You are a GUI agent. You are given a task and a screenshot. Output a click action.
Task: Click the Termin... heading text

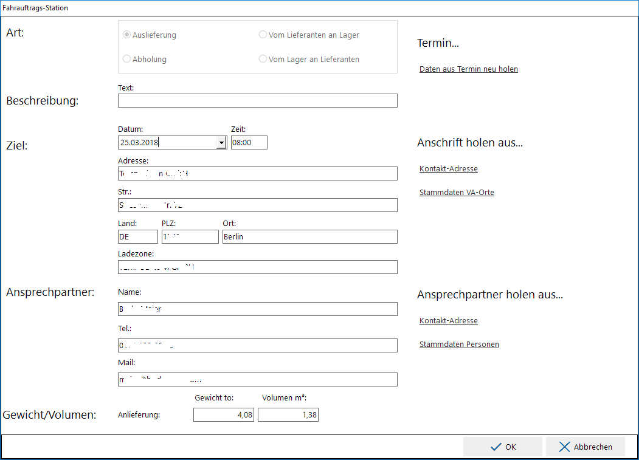pos(438,43)
